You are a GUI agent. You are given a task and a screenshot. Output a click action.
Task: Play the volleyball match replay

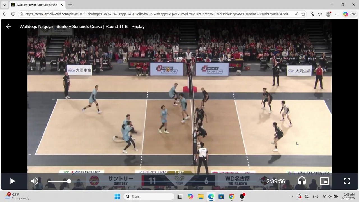12,181
